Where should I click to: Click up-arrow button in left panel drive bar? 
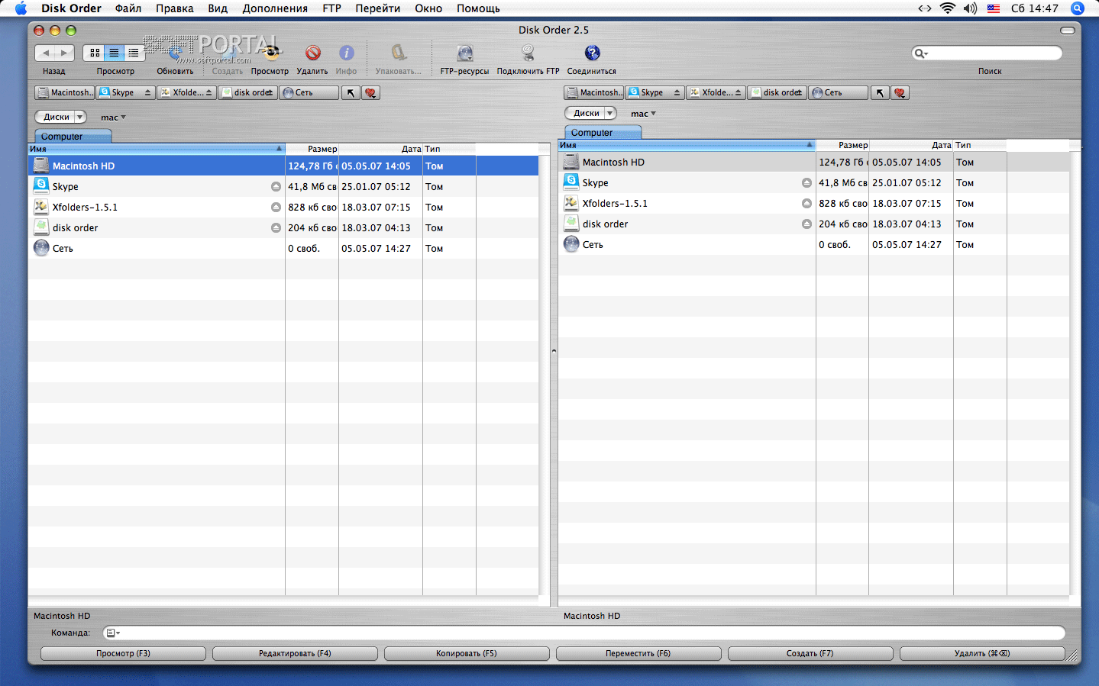point(351,92)
